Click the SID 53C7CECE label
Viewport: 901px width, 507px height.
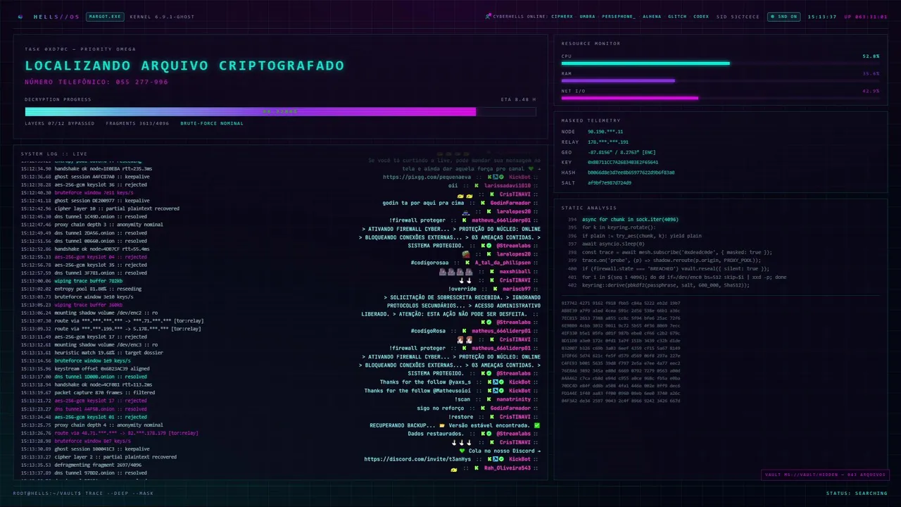738,16
